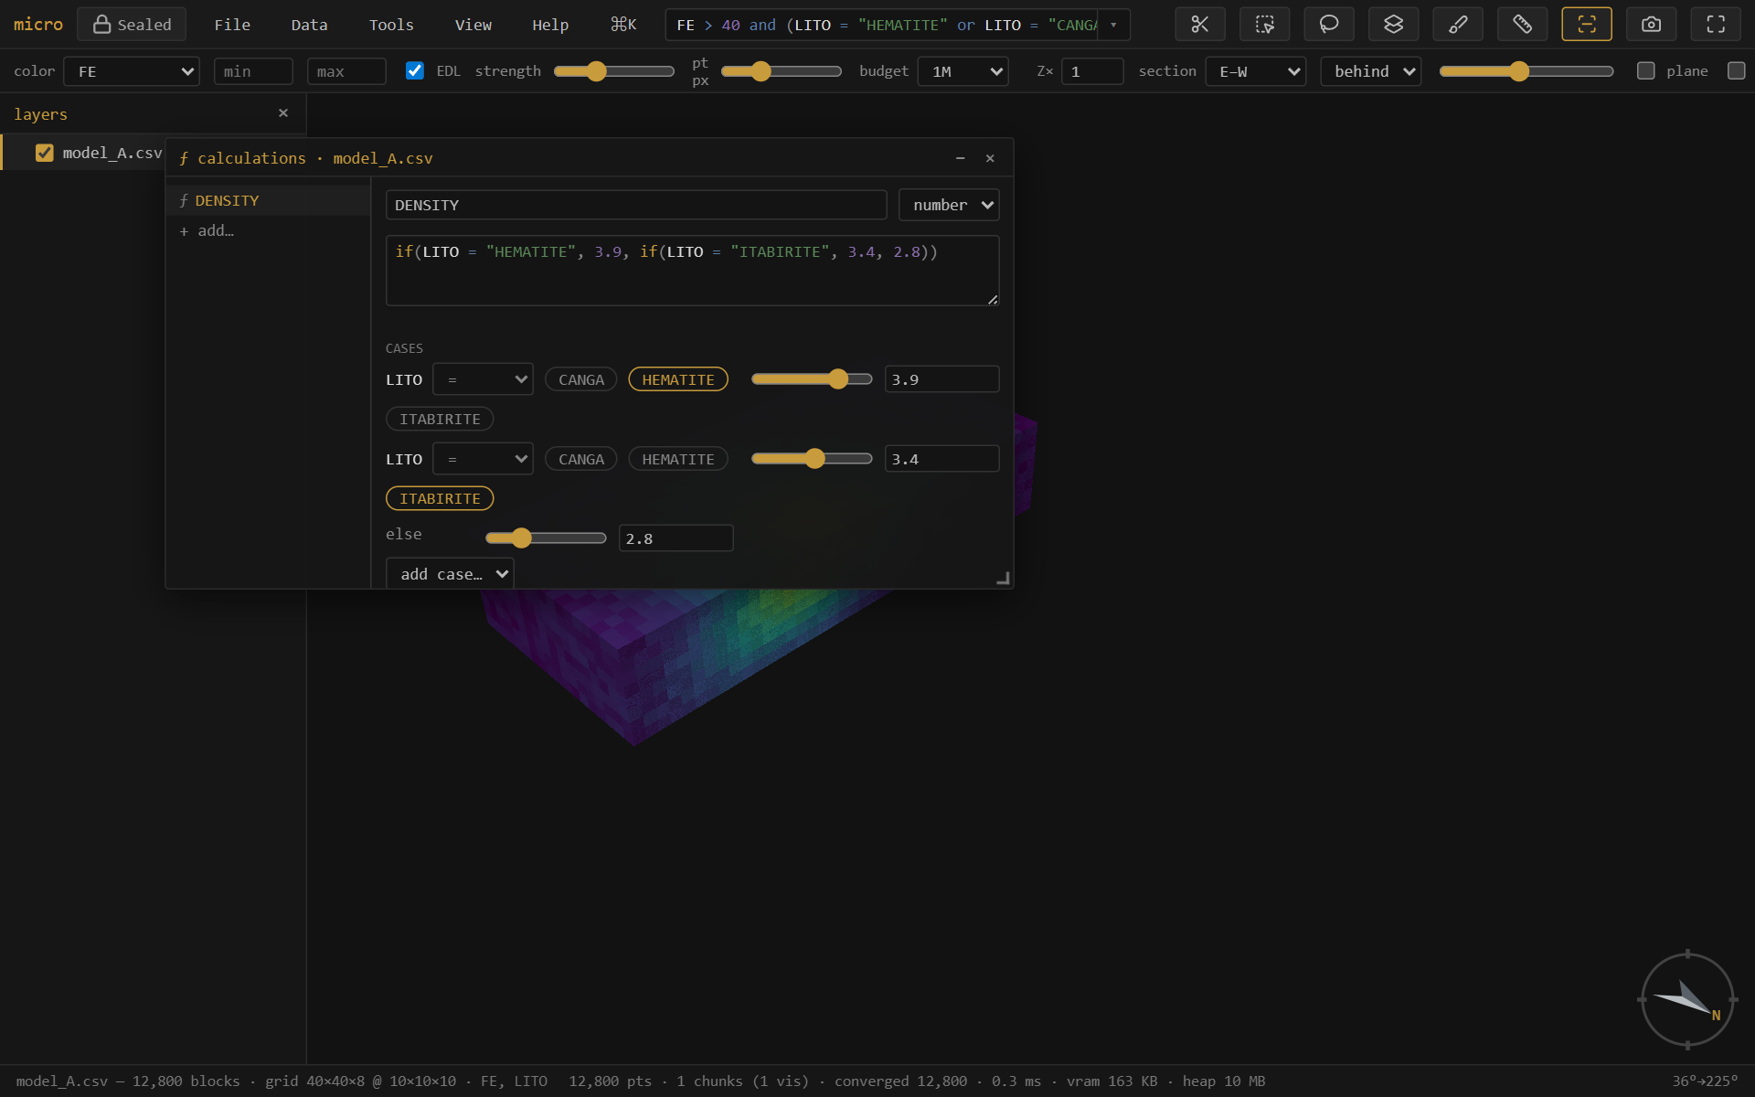Toggle model_A.csv layer visibility
Image resolution: width=1755 pixels, height=1097 pixels.
coord(44,153)
